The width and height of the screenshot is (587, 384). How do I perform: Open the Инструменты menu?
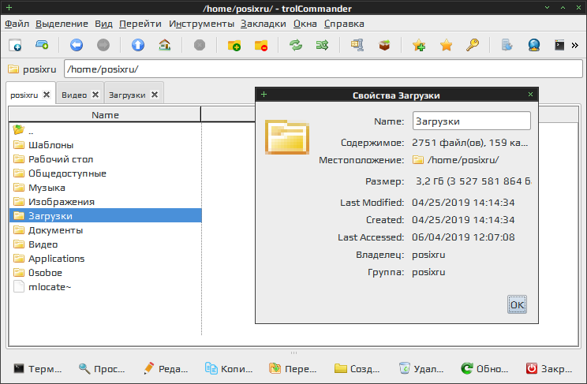coord(201,24)
